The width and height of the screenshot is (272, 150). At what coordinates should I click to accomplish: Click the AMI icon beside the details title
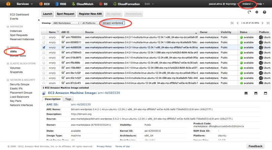tap(44, 93)
